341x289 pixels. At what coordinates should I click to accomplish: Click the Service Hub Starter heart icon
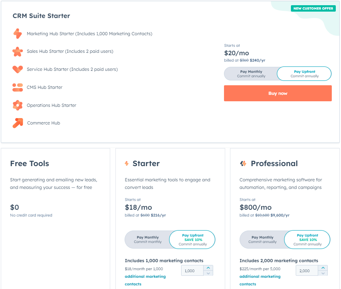tap(17, 69)
